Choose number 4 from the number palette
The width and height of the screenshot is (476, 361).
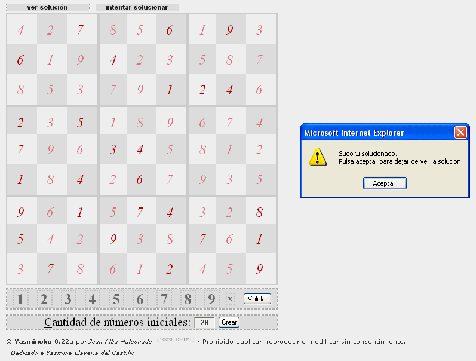[92, 299]
